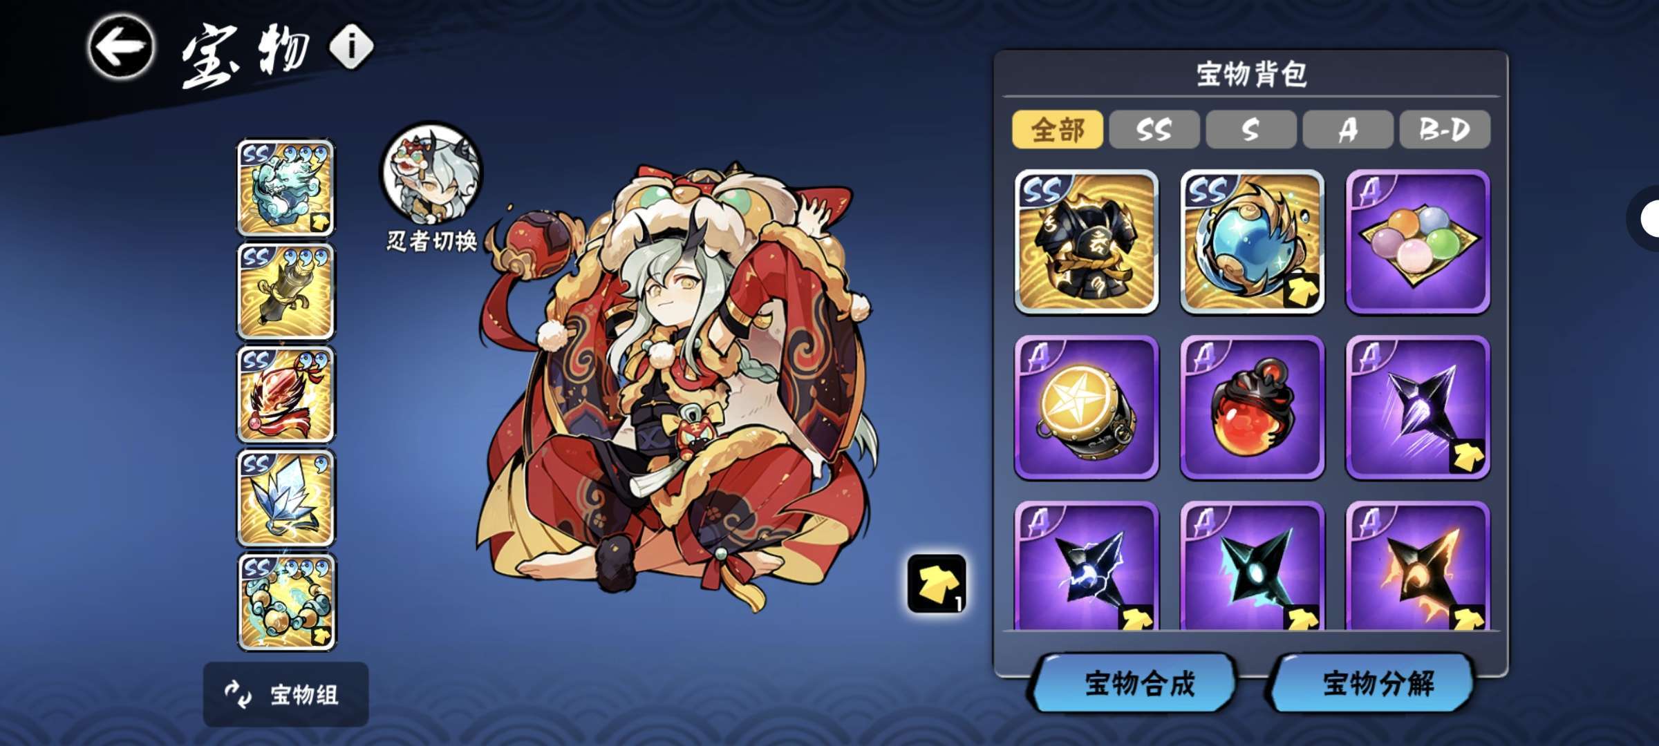
Task: Select the equipped SS ice crystal treasure
Action: 286,498
